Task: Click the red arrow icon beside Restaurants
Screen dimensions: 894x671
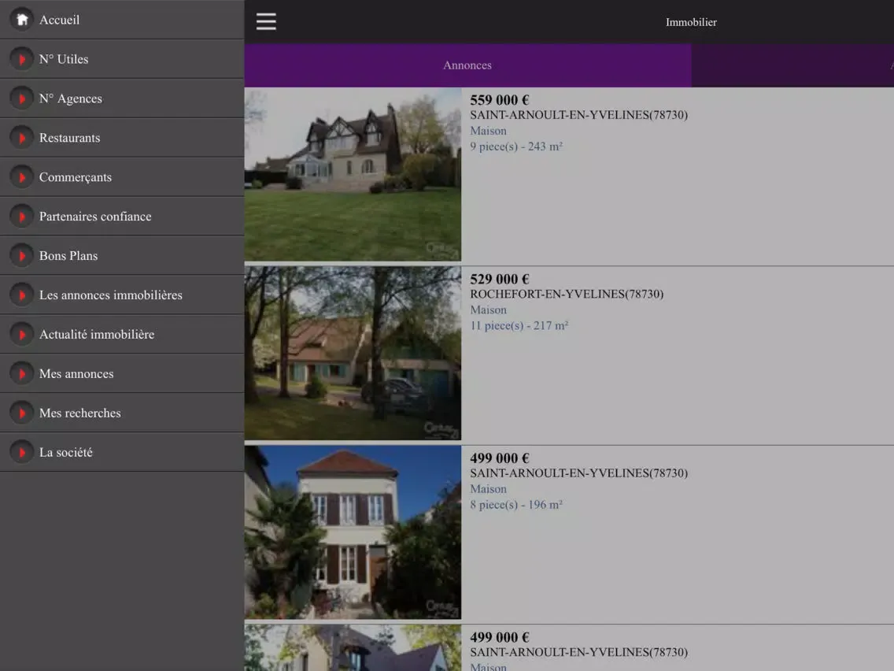Action: click(x=22, y=138)
